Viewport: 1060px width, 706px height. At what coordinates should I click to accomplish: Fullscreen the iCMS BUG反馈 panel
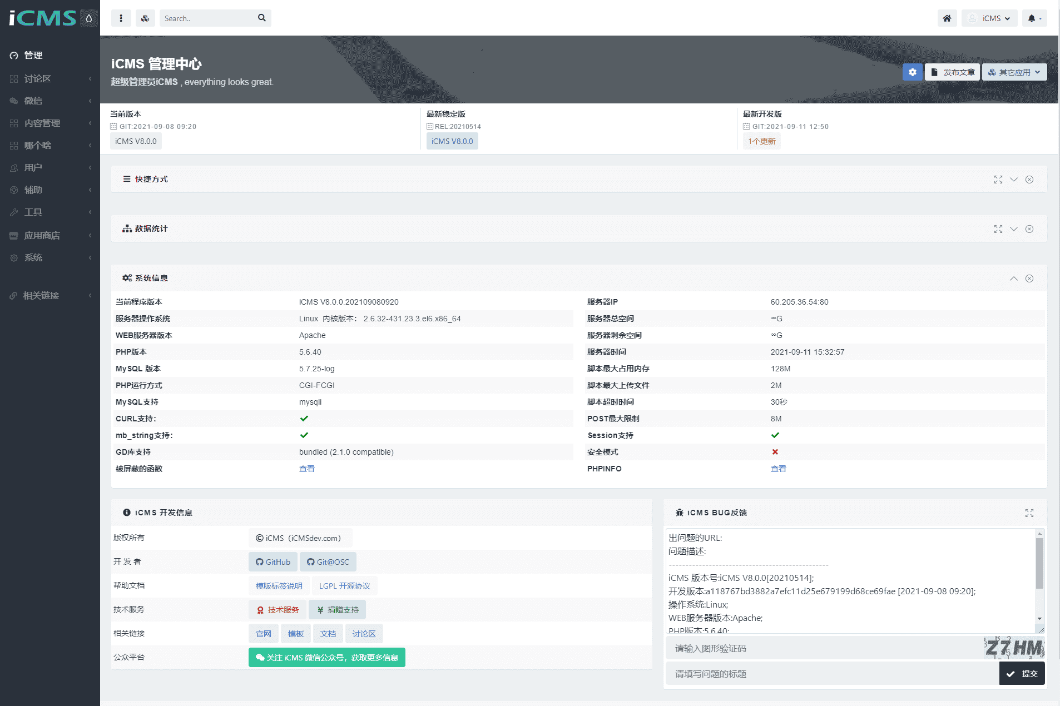tap(1029, 513)
